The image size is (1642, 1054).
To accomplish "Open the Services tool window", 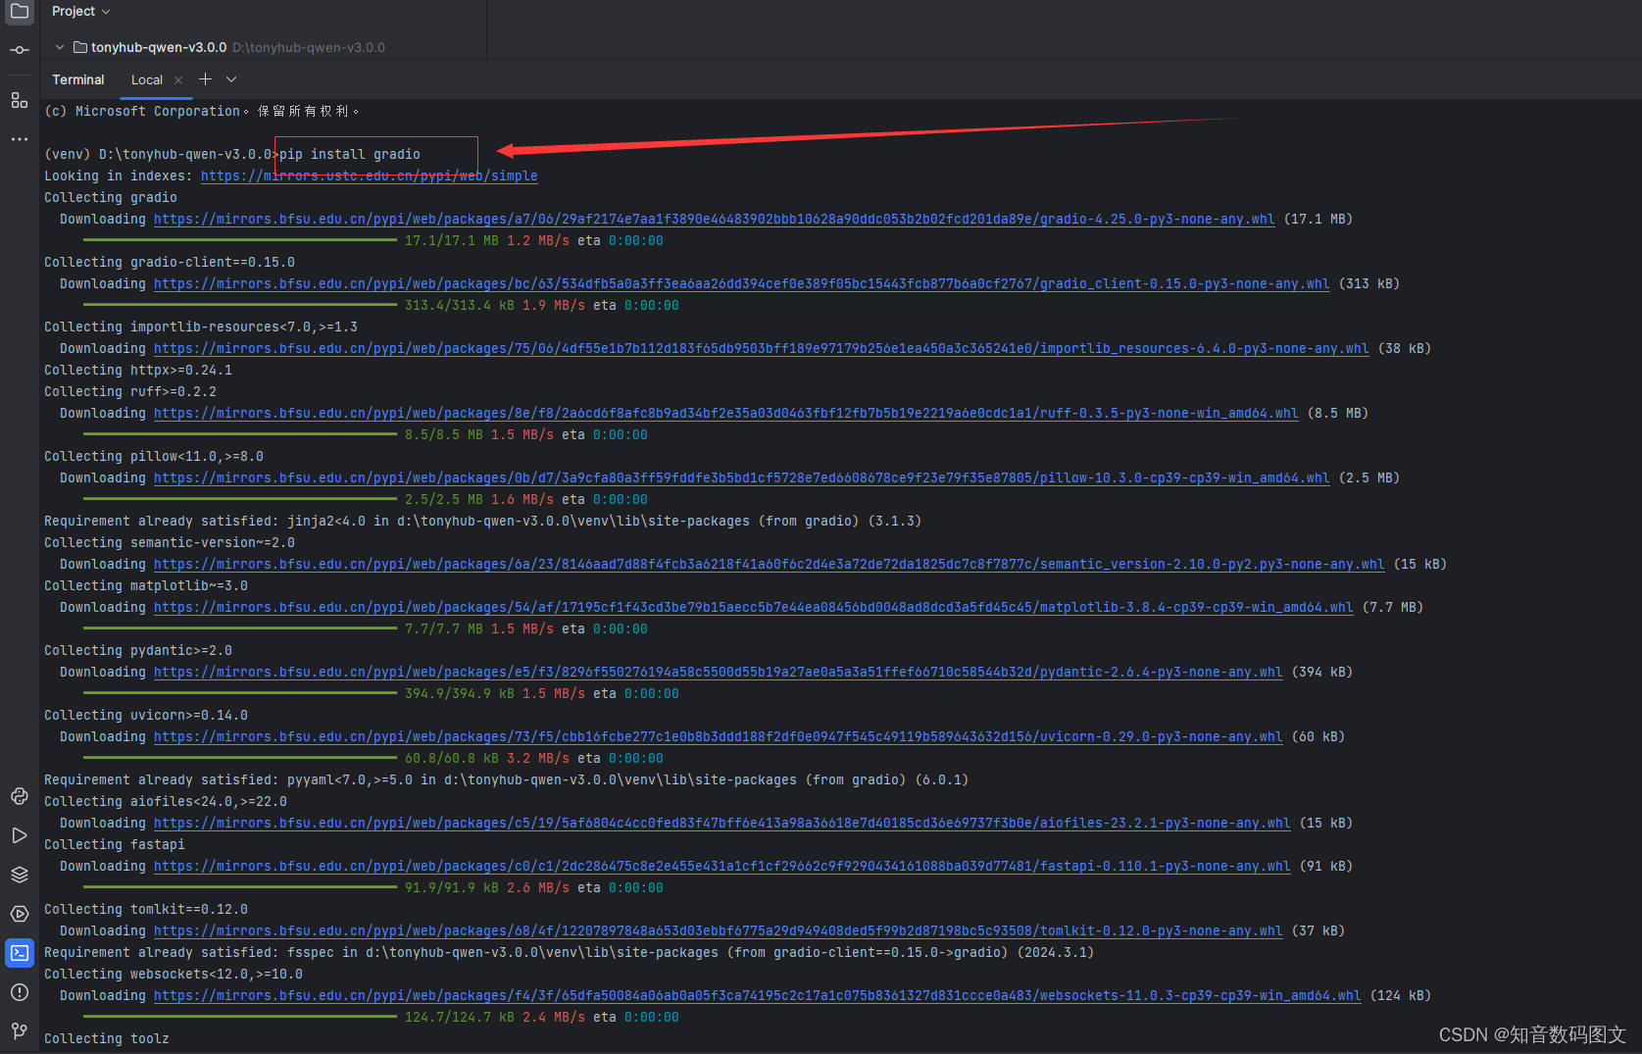I will point(19,913).
